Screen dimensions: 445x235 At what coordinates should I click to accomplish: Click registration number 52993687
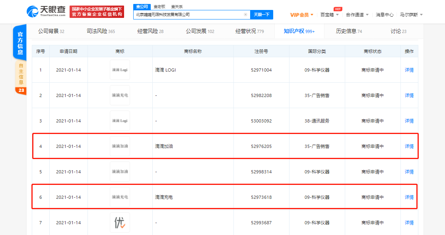[261, 223]
